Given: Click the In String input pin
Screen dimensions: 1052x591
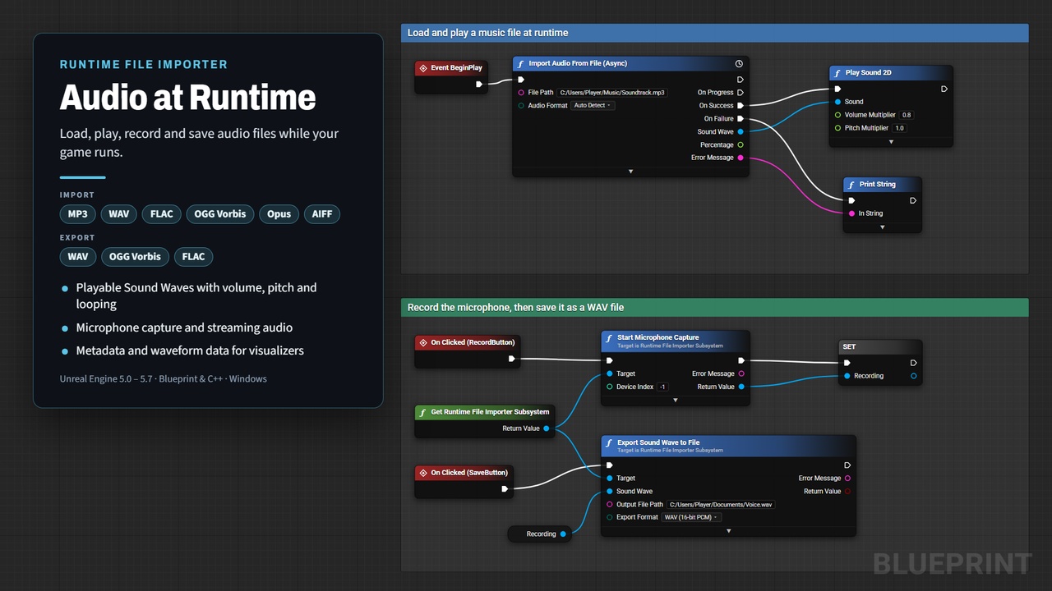Looking at the screenshot, I should [x=851, y=213].
